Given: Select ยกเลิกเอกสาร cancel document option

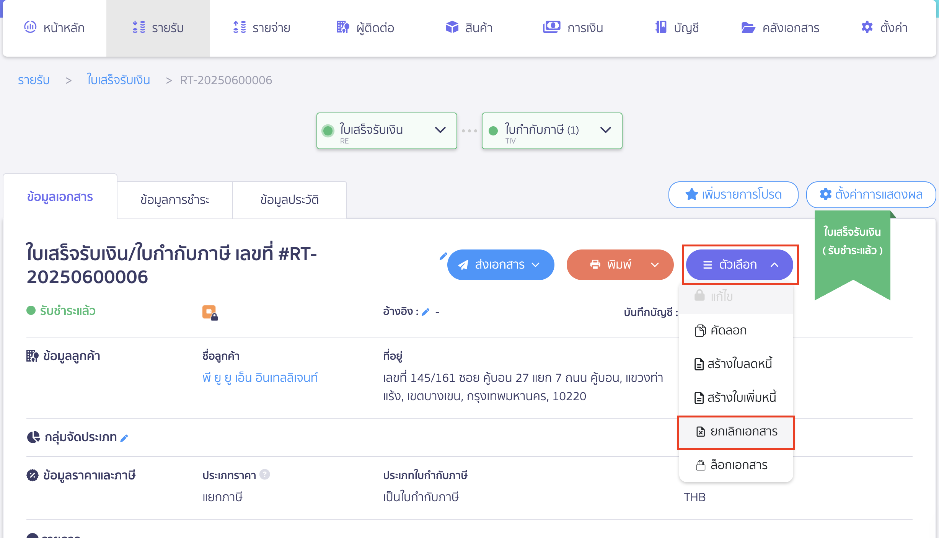Looking at the screenshot, I should coord(736,432).
